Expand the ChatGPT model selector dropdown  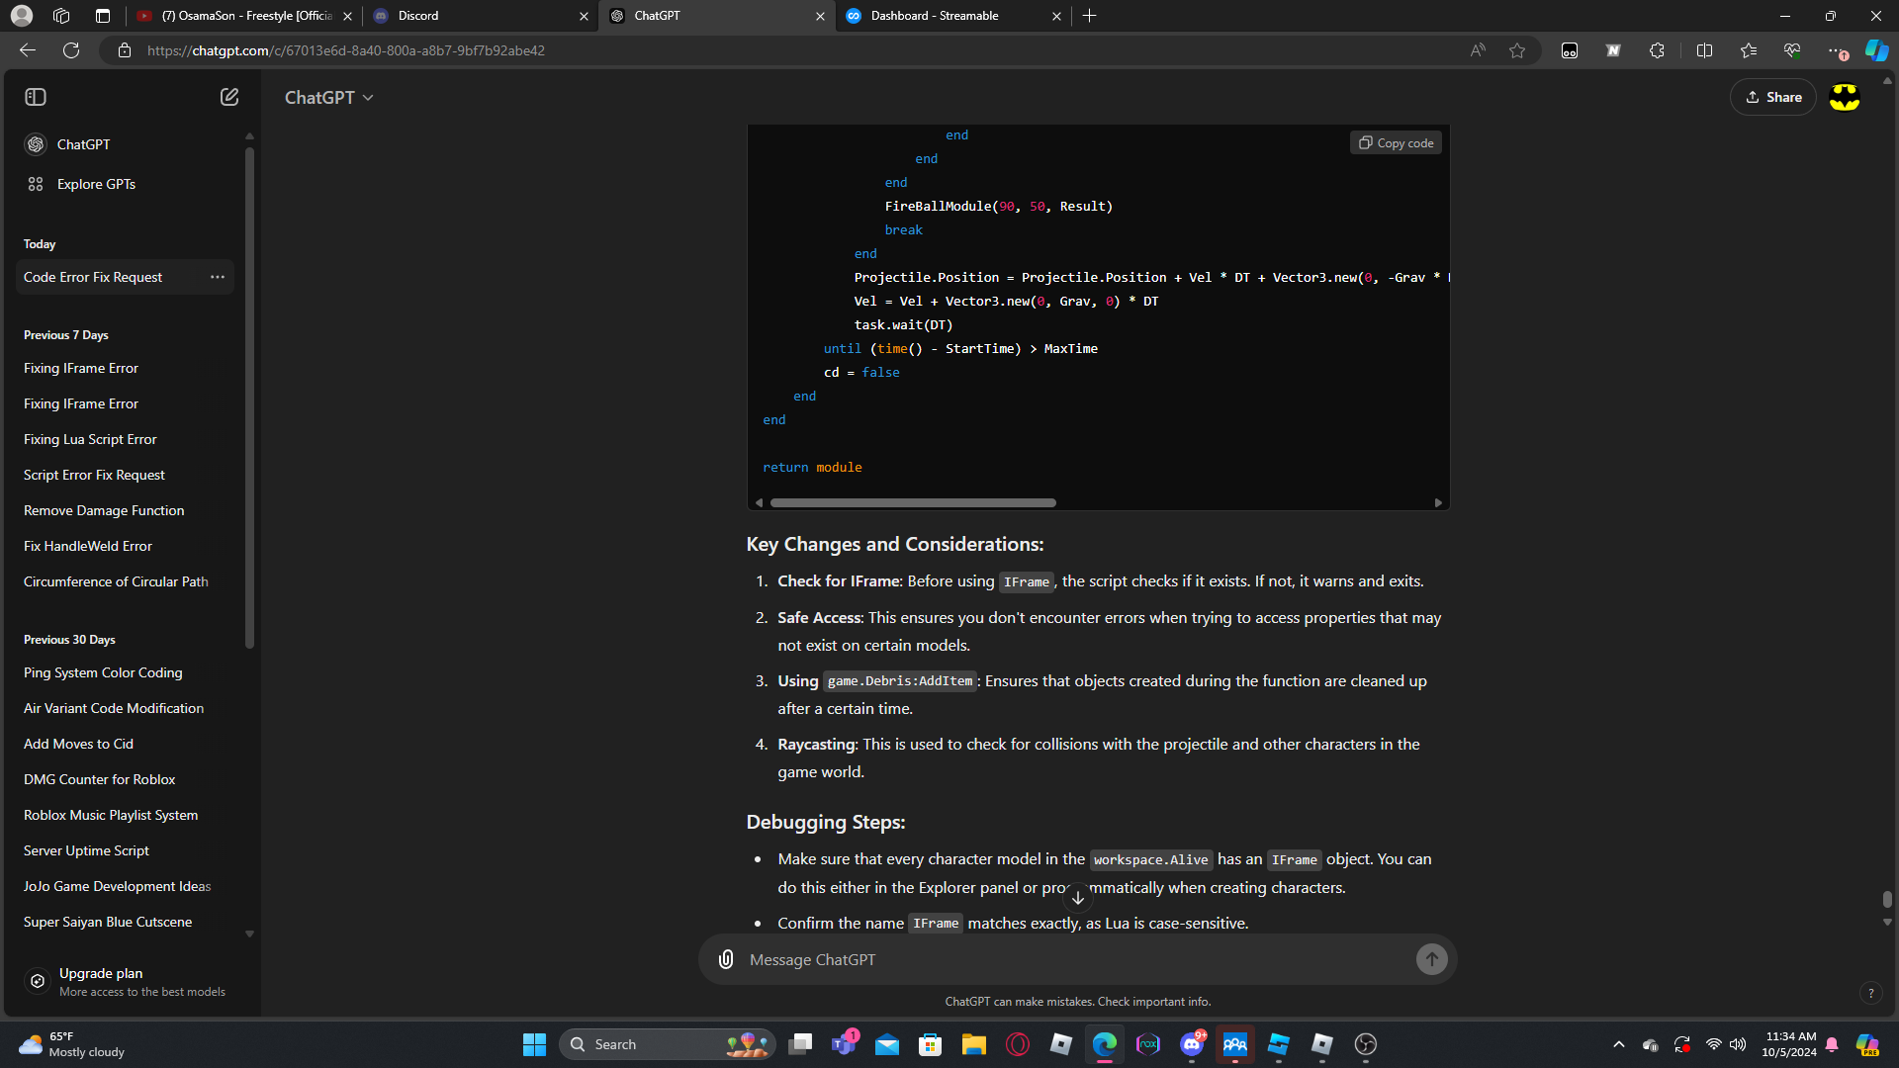click(x=329, y=97)
